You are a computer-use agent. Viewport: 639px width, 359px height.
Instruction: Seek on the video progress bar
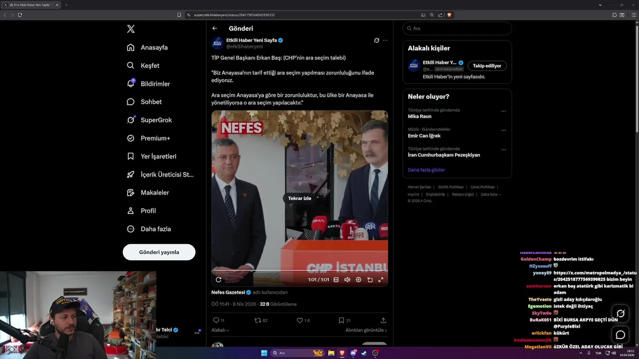(300, 271)
